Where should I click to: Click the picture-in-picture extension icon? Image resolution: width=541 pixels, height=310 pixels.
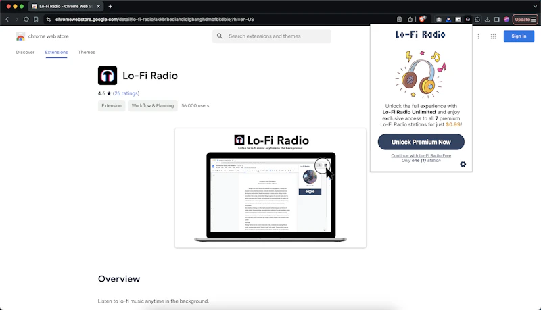pos(458,20)
